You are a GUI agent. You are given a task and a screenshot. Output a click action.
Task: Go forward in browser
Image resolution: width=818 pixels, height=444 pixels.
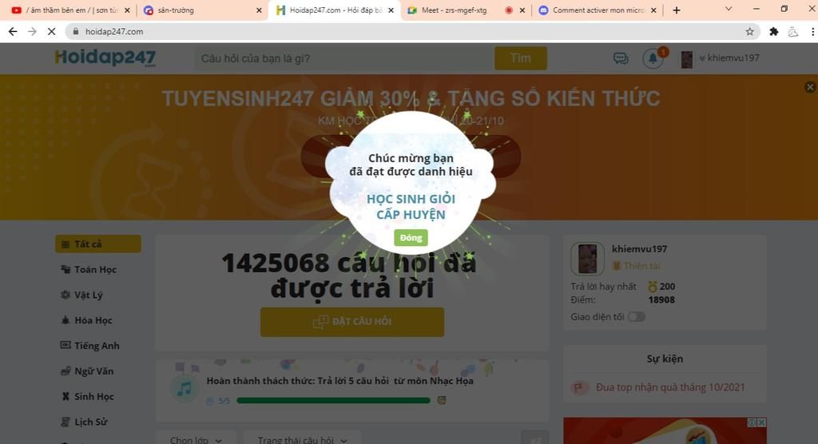click(x=32, y=31)
